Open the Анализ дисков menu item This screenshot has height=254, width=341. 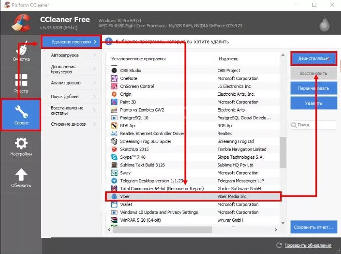(x=72, y=83)
